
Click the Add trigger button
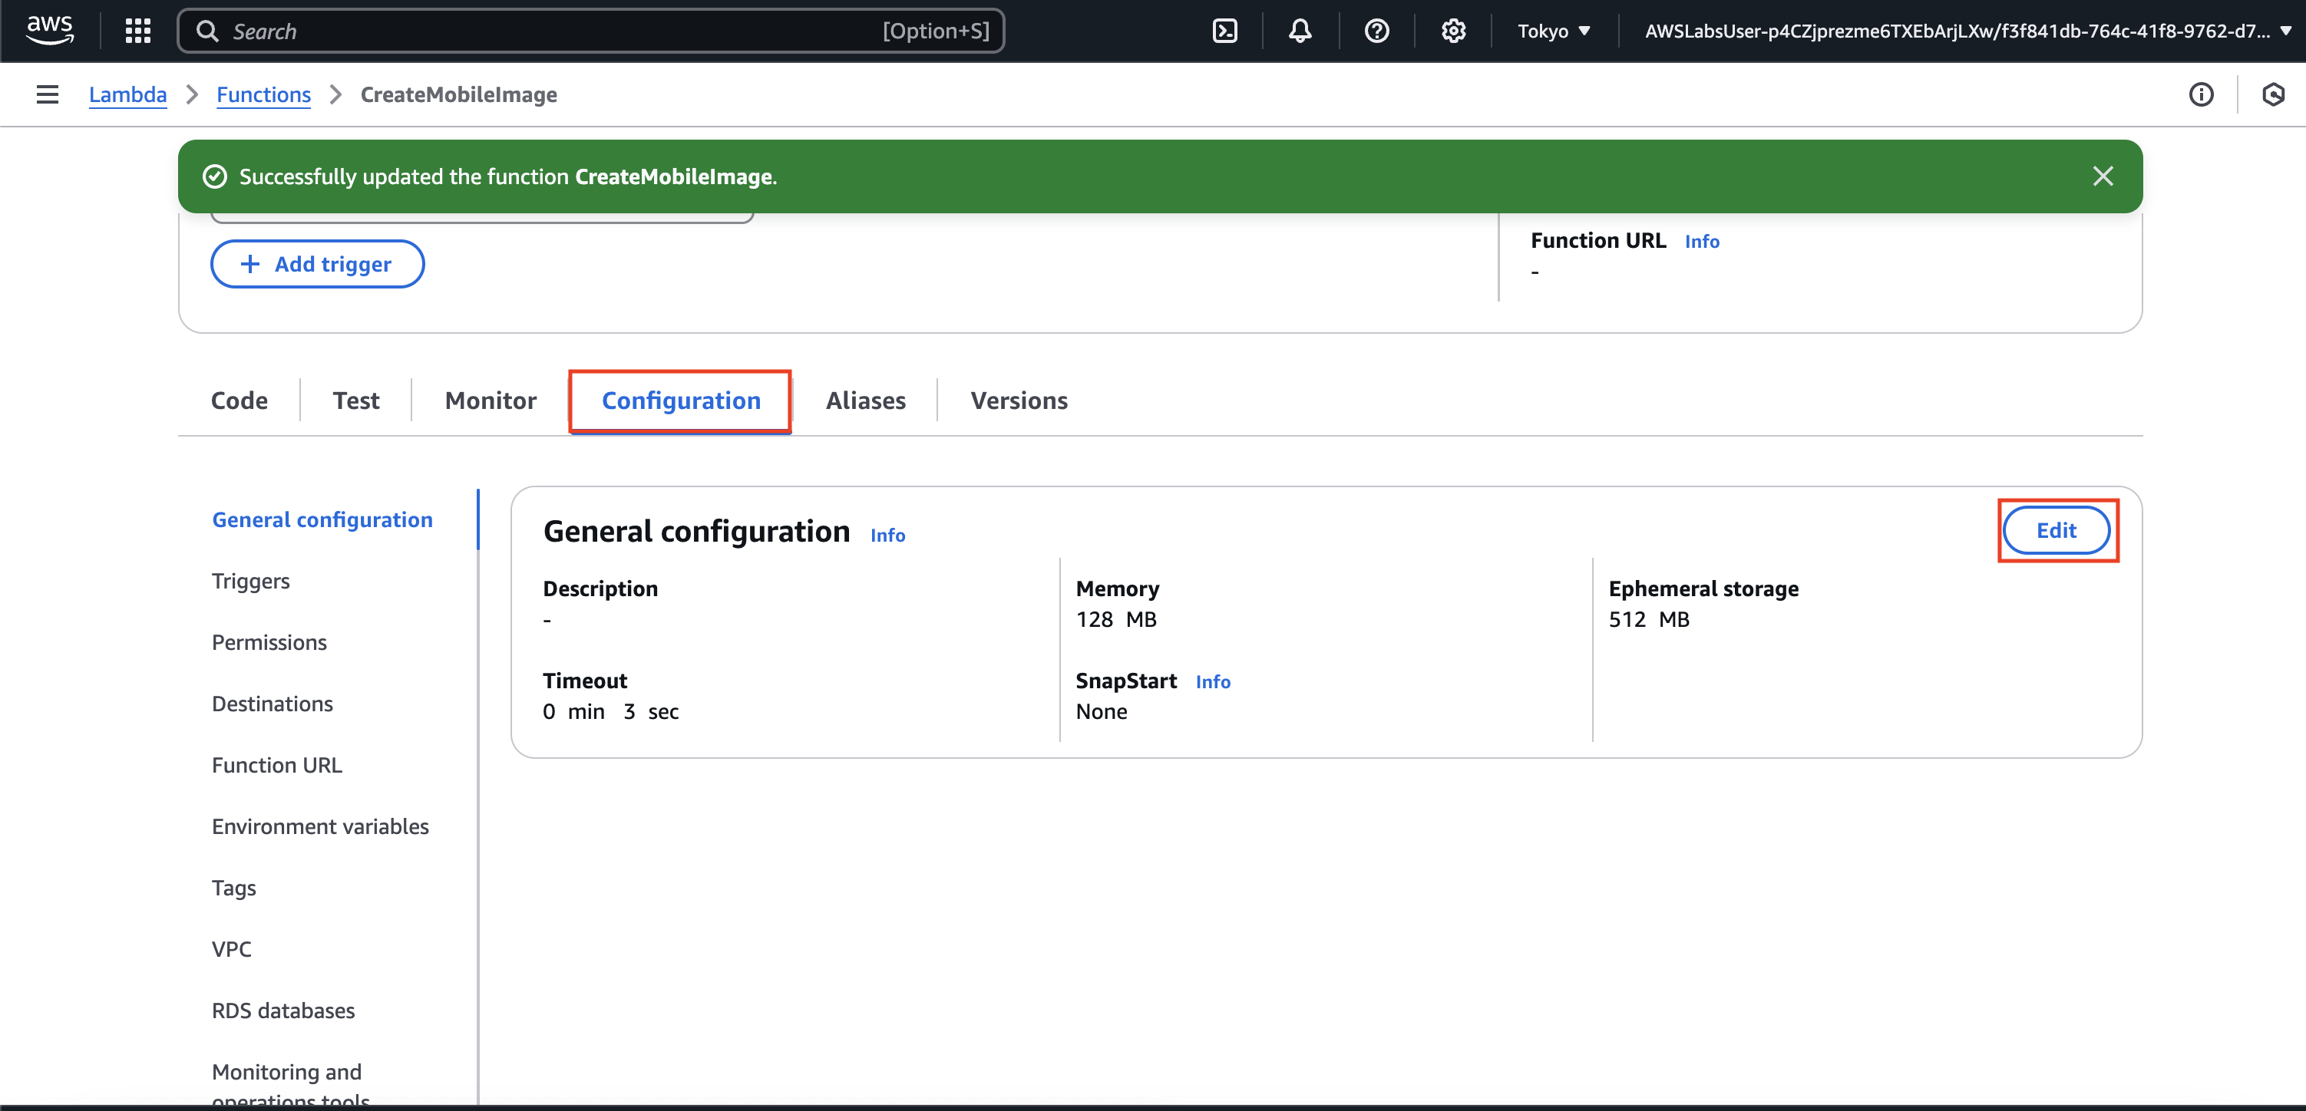(317, 264)
